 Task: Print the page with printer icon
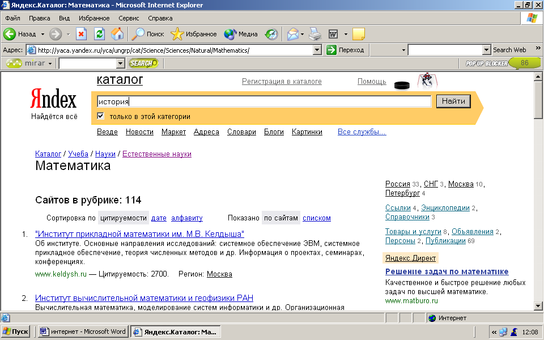[315, 34]
